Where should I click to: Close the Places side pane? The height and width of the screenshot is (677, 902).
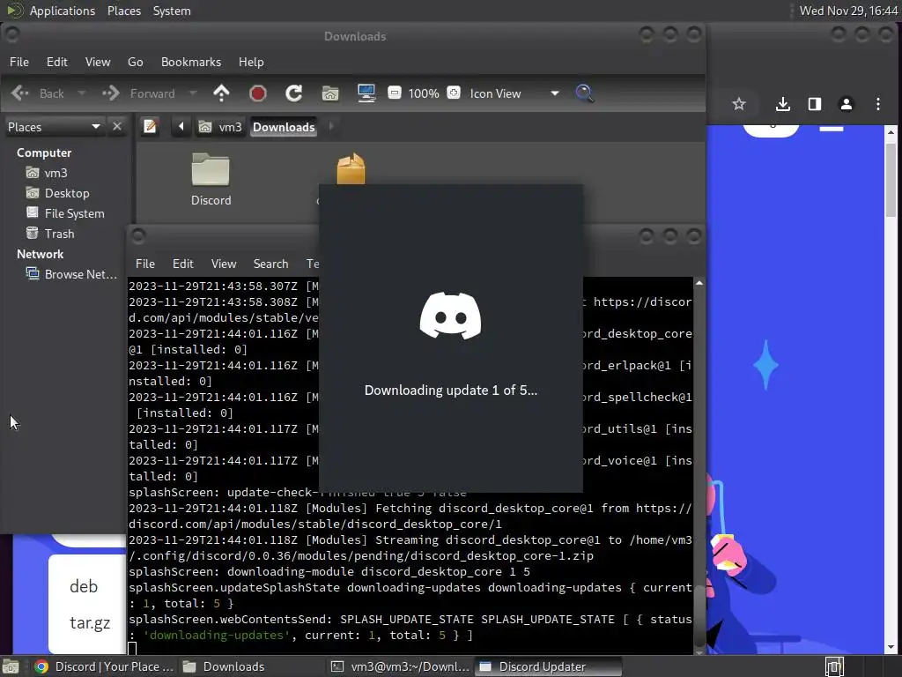[117, 126]
